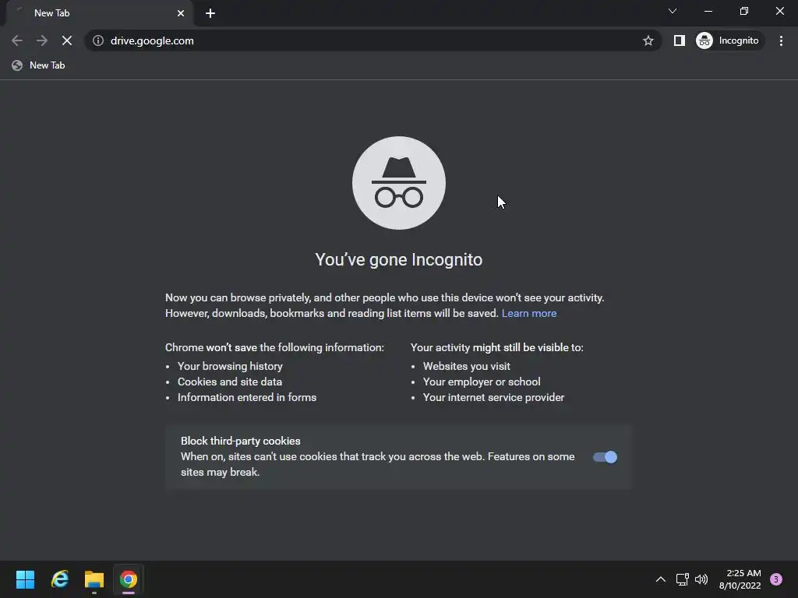Open Chrome three-dot menu
798x598 pixels.
(x=781, y=40)
